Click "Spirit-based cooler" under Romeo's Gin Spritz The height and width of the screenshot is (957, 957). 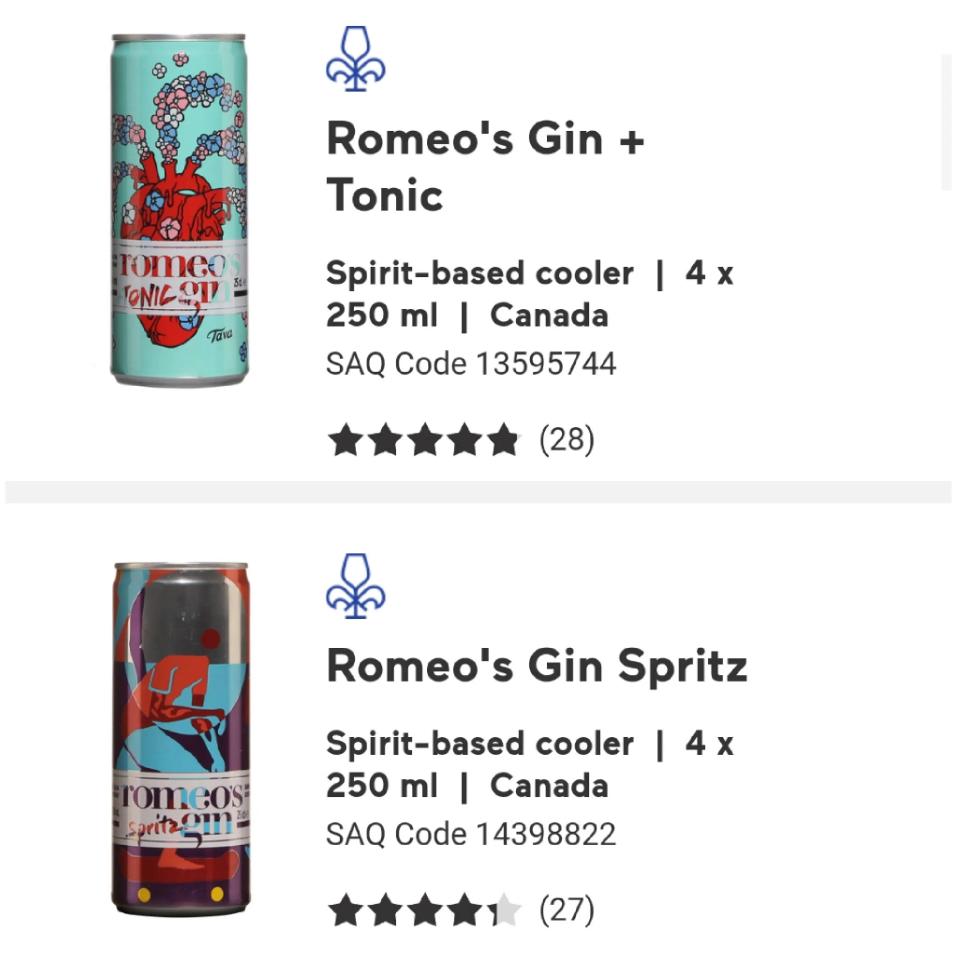pyautogui.click(x=479, y=744)
